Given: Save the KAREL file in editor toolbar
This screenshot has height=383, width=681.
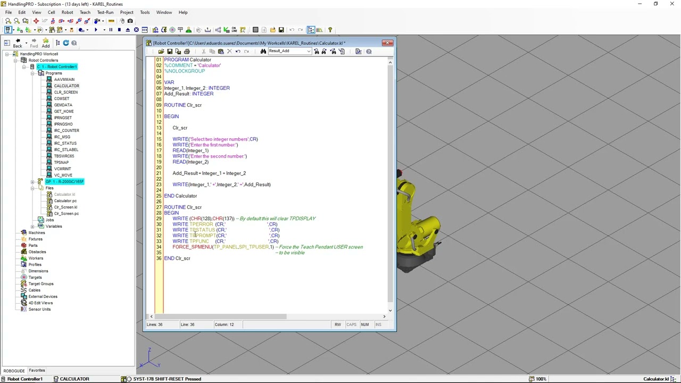Looking at the screenshot, I should coord(170,52).
